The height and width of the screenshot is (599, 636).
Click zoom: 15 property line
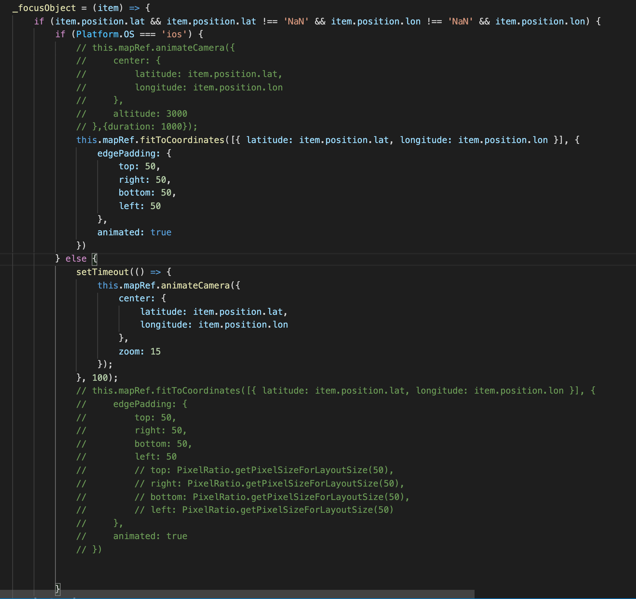pos(139,351)
